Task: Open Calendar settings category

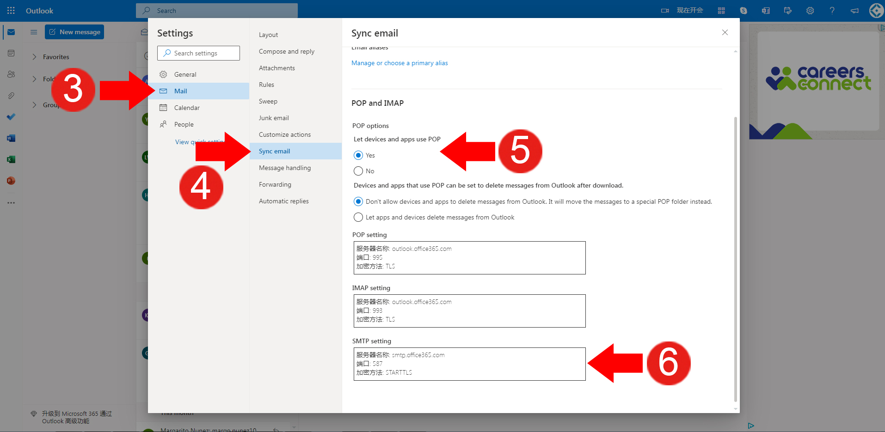Action: [x=199, y=108]
